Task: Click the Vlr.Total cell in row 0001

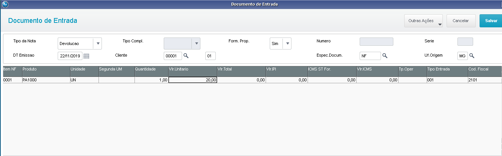Action: [x=241, y=80]
